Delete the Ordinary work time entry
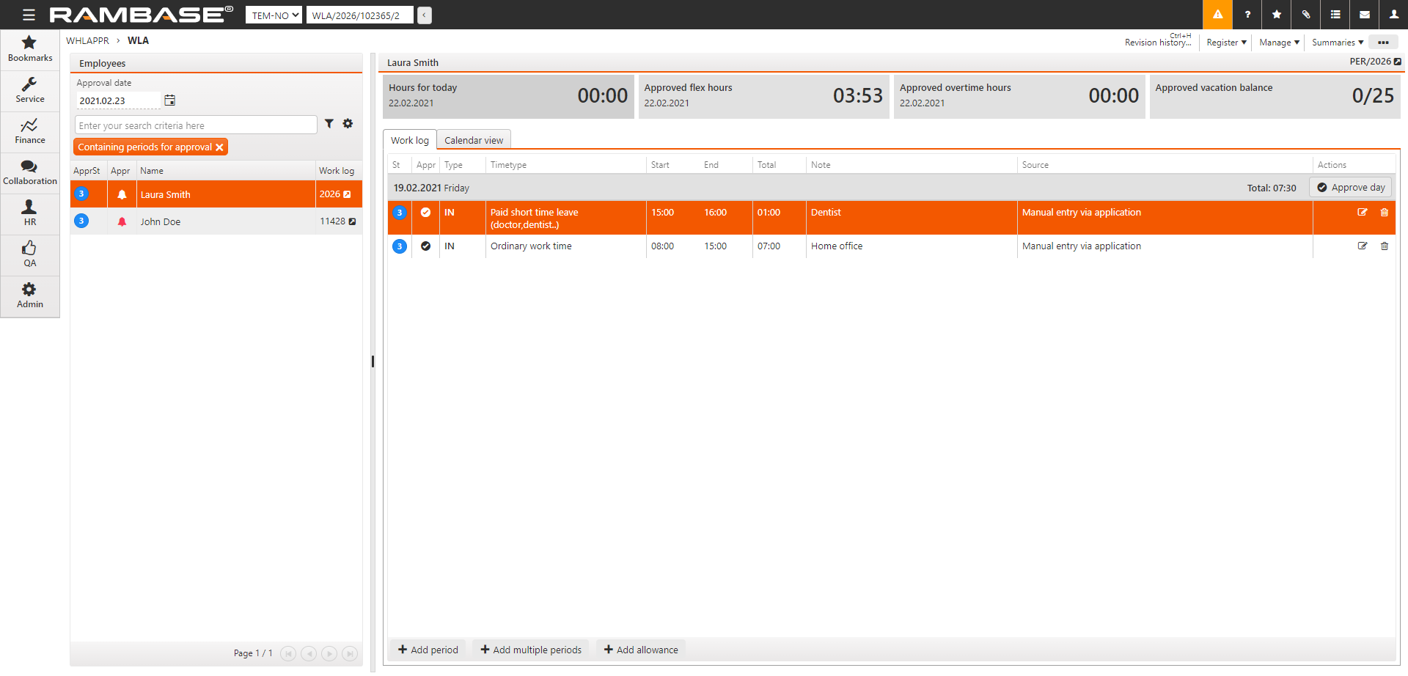Screen dimensions: 1408x676 click(1385, 246)
